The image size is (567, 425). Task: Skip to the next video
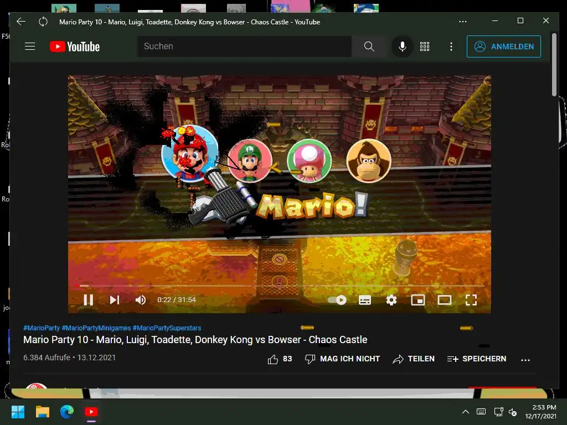pyautogui.click(x=114, y=300)
